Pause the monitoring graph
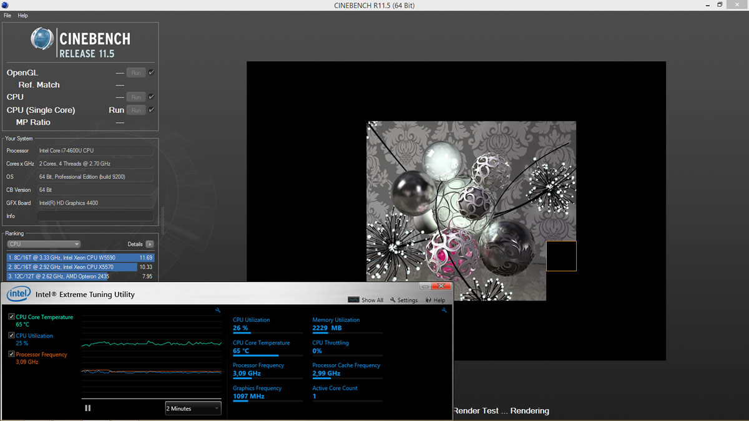This screenshot has width=749, height=421. (87, 408)
